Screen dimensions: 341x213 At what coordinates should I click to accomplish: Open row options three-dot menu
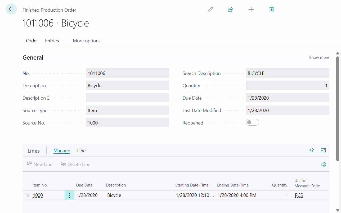[69, 195]
